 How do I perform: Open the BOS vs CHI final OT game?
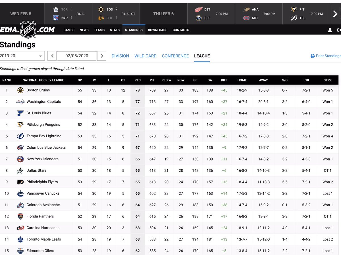[116, 14]
